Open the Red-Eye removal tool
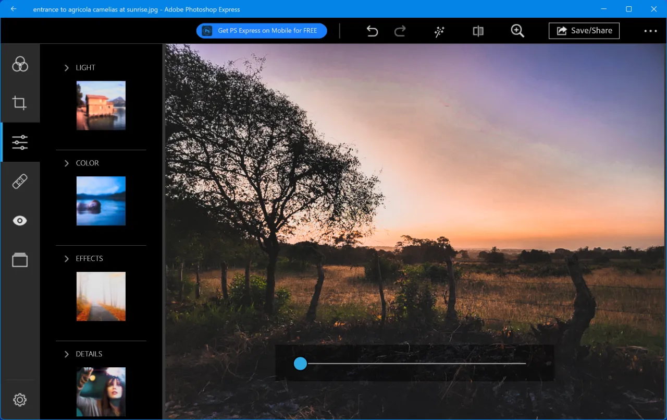This screenshot has height=420, width=667. pyautogui.click(x=20, y=220)
